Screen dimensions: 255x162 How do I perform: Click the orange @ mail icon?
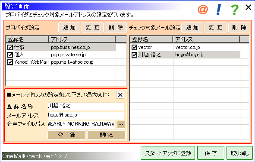203,10
